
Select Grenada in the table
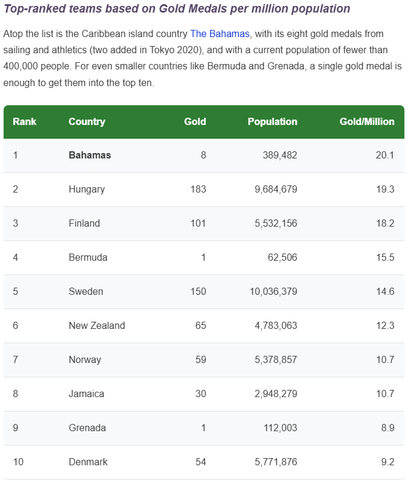[87, 428]
